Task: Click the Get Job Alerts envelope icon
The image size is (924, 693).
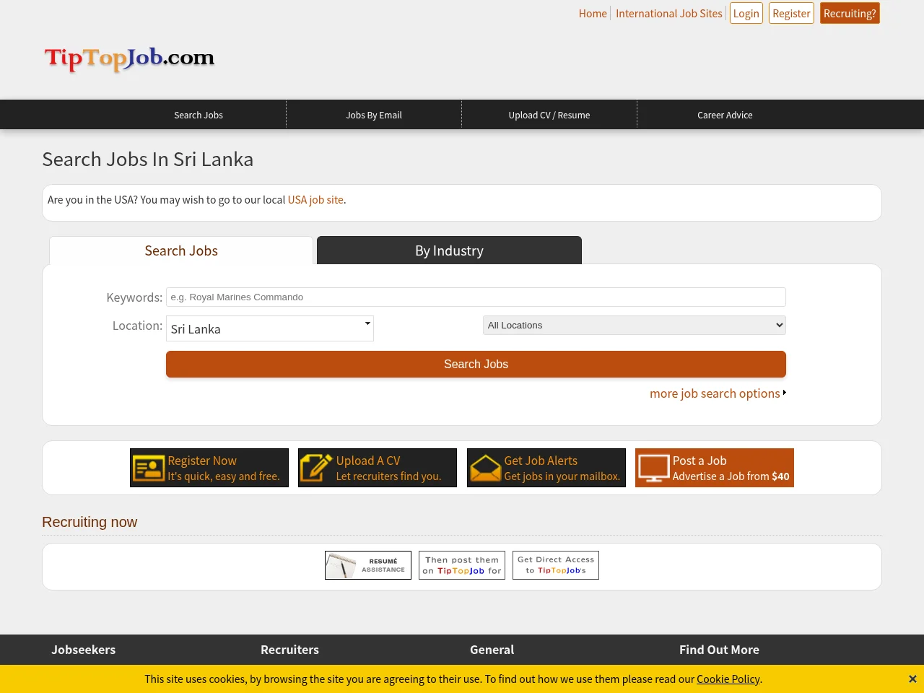Action: 485,468
